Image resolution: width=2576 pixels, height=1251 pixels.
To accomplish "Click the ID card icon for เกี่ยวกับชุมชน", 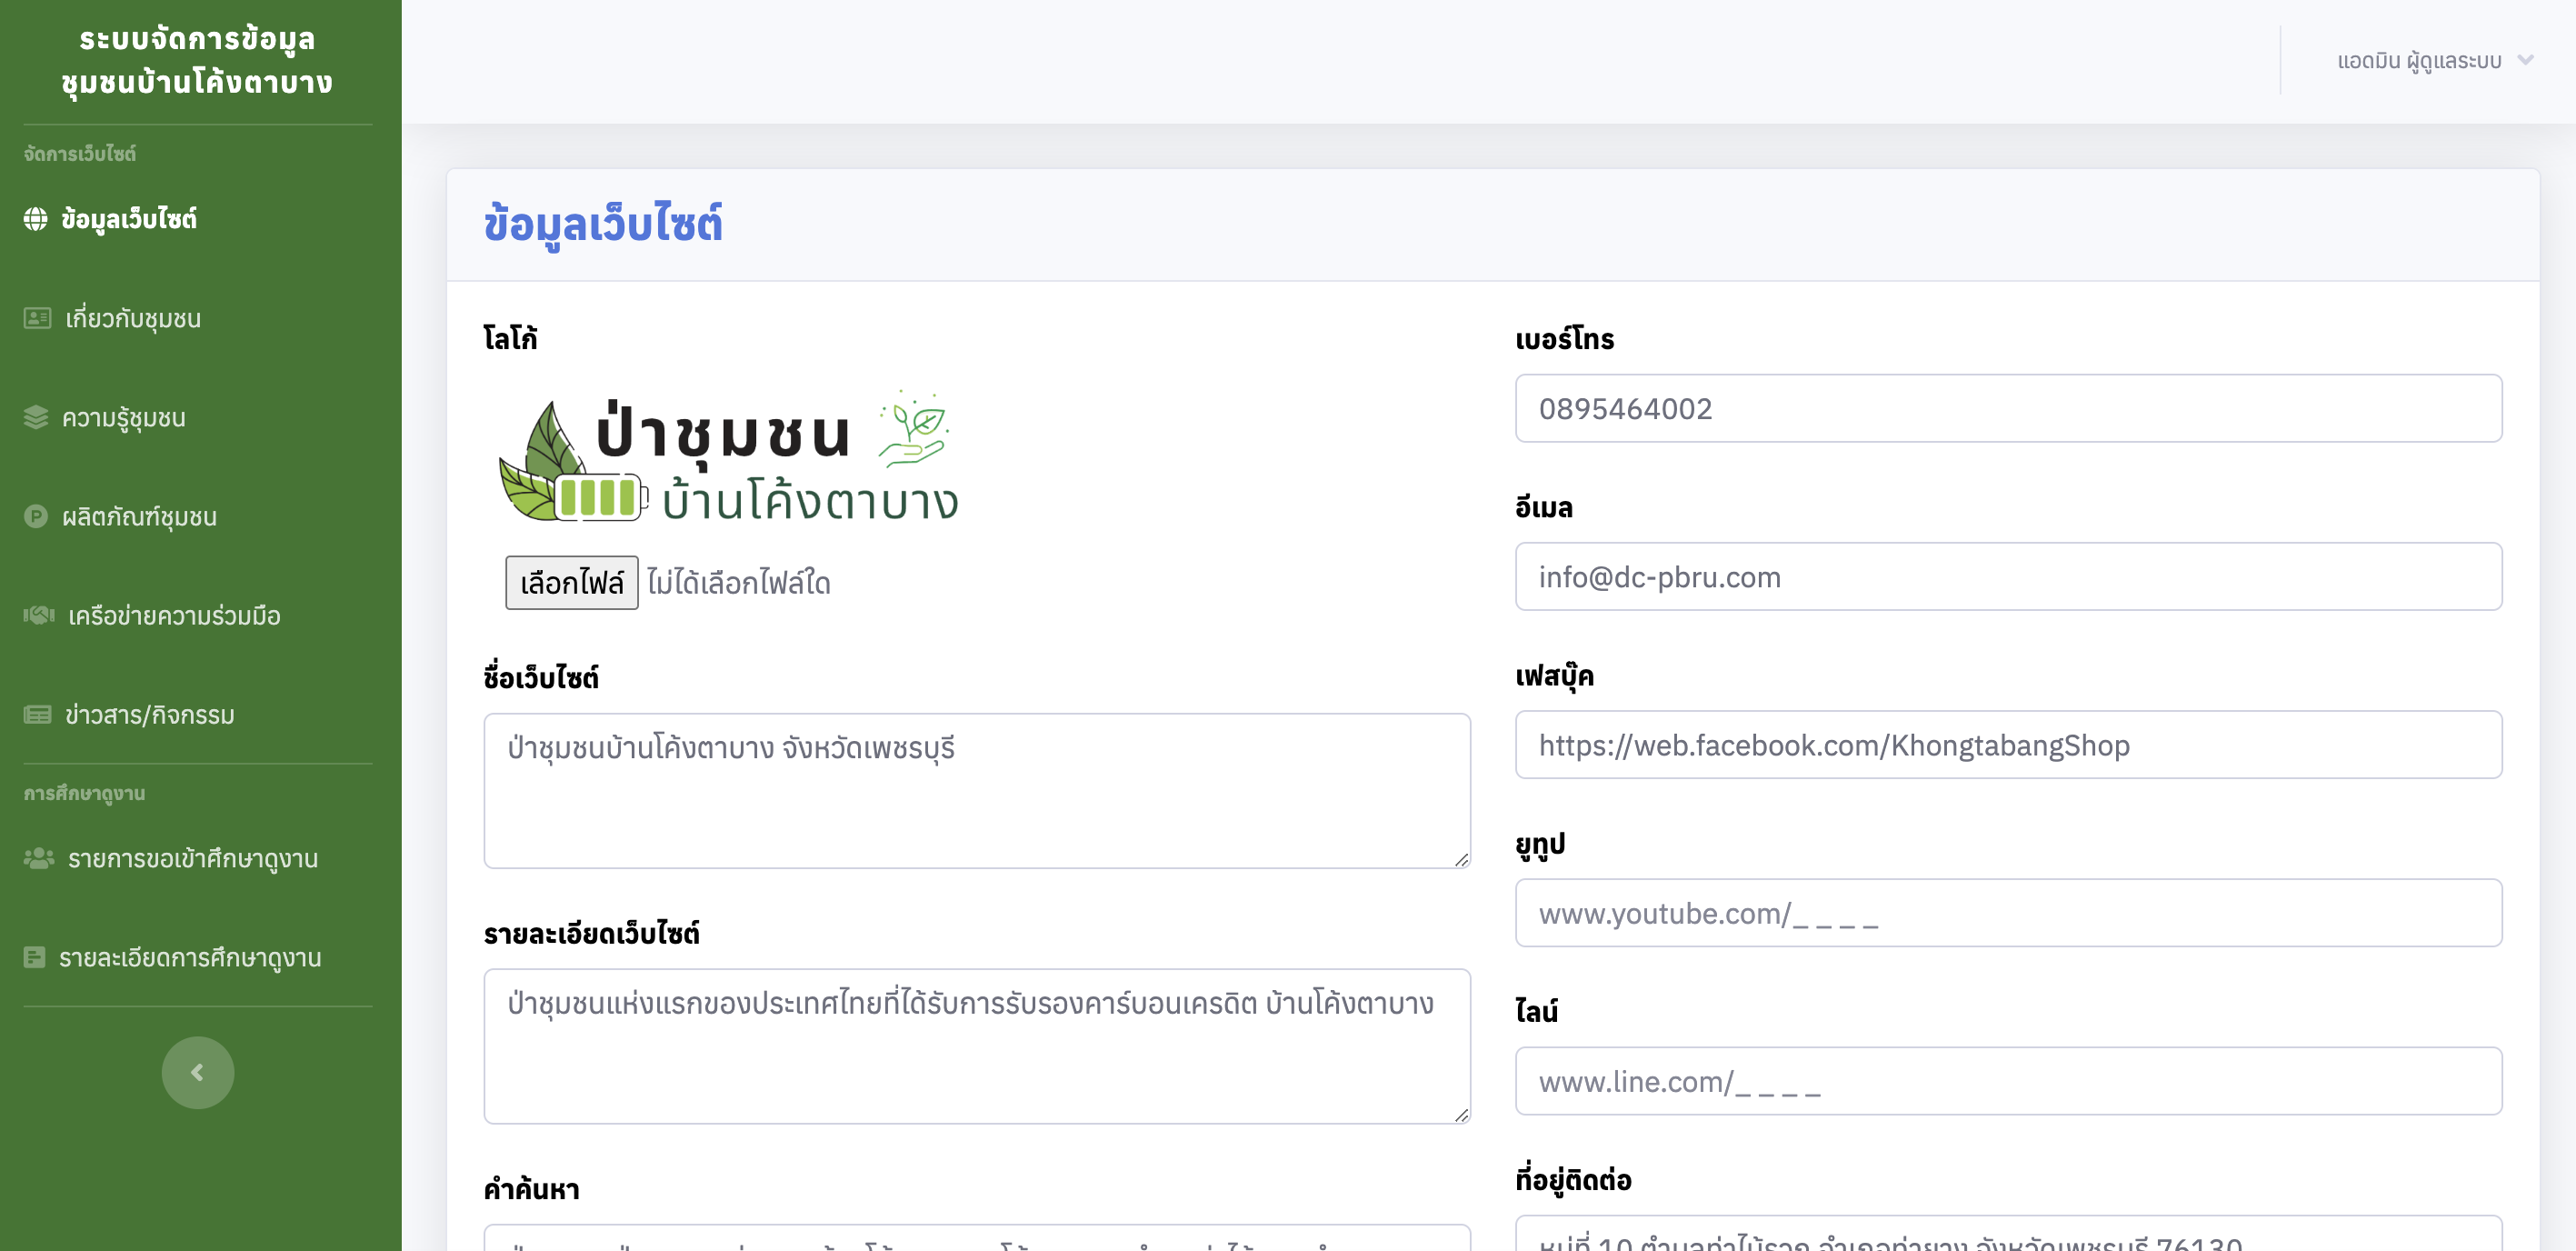I will [x=37, y=318].
